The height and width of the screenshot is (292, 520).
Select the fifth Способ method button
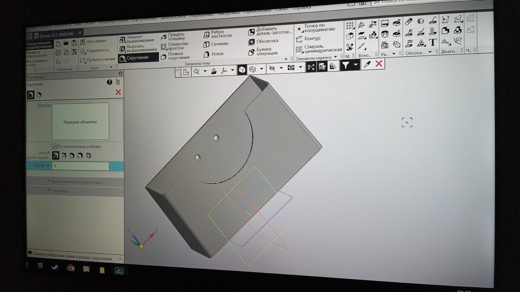pos(89,155)
